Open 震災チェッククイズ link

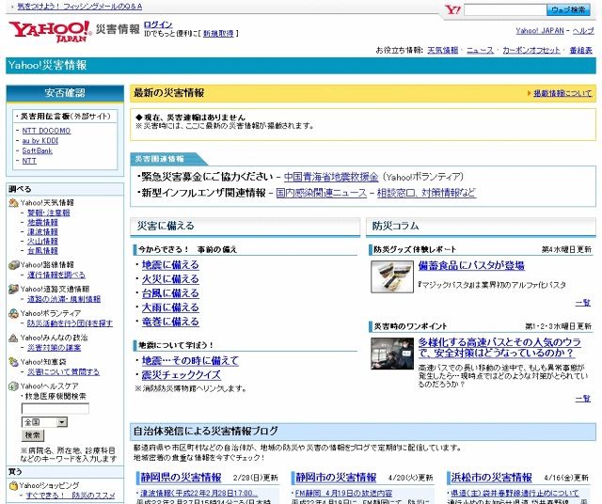pyautogui.click(x=182, y=375)
